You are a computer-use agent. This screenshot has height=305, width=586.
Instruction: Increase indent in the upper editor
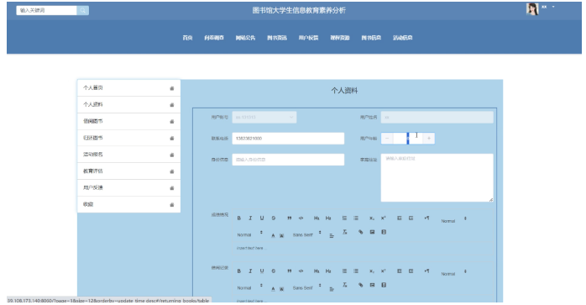[411, 218]
